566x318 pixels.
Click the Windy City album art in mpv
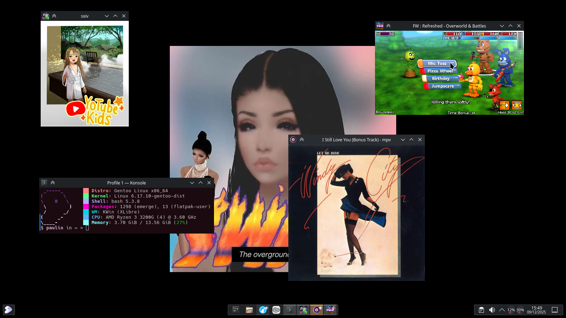point(357,213)
